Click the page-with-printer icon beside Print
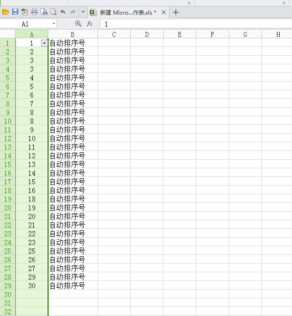The image size is (292, 316). [x=44, y=12]
